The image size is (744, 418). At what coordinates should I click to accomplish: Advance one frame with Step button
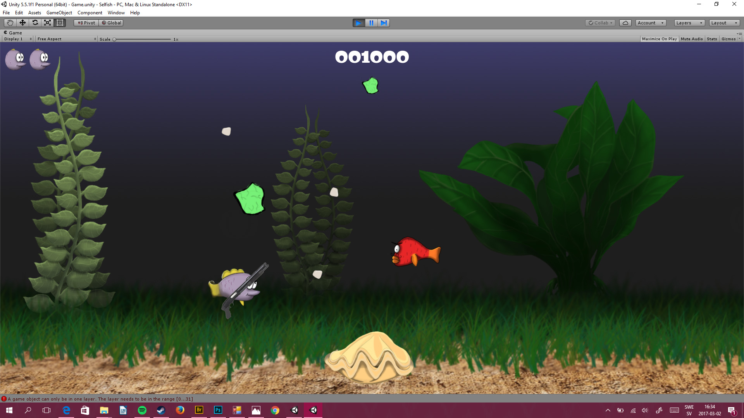click(x=384, y=23)
